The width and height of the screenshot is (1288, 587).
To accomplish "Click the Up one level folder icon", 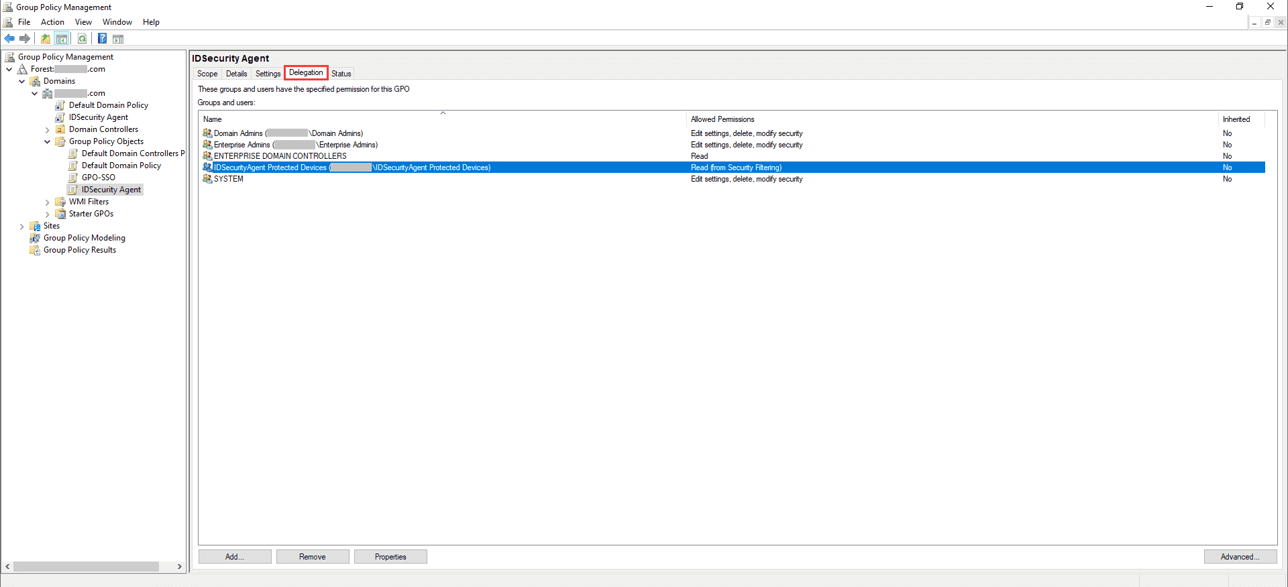I will pyautogui.click(x=46, y=39).
